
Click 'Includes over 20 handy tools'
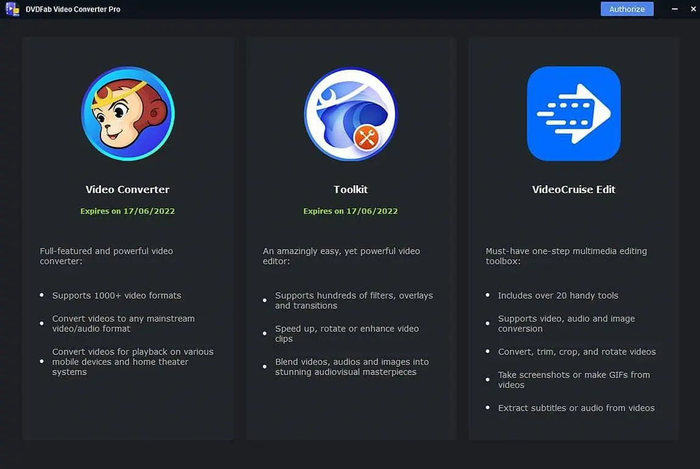[558, 295]
